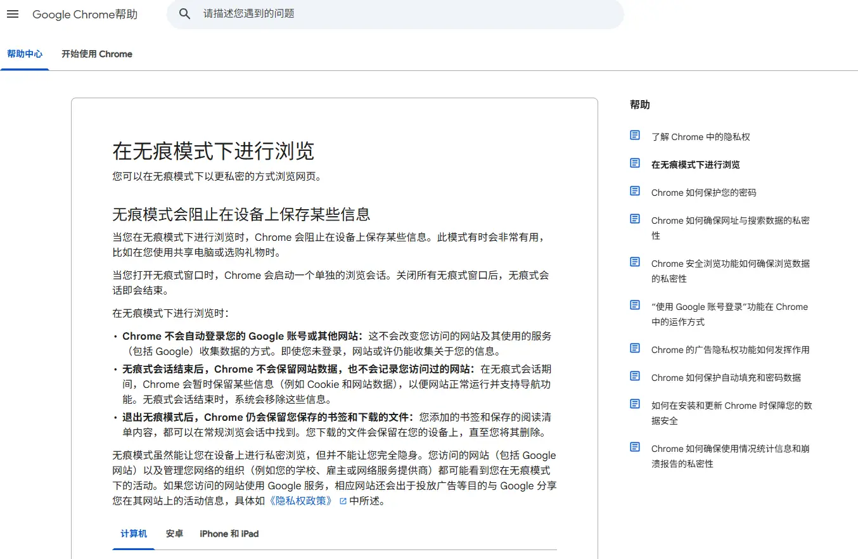The width and height of the screenshot is (858, 559).
Task: Open Chrome 的广告隐私权功能如何发挥作用 link
Action: (731, 350)
